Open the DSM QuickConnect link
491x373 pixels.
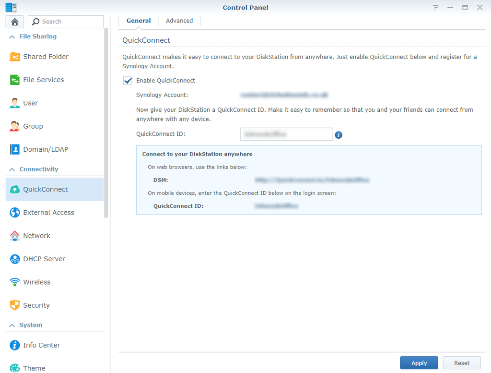tap(312, 180)
